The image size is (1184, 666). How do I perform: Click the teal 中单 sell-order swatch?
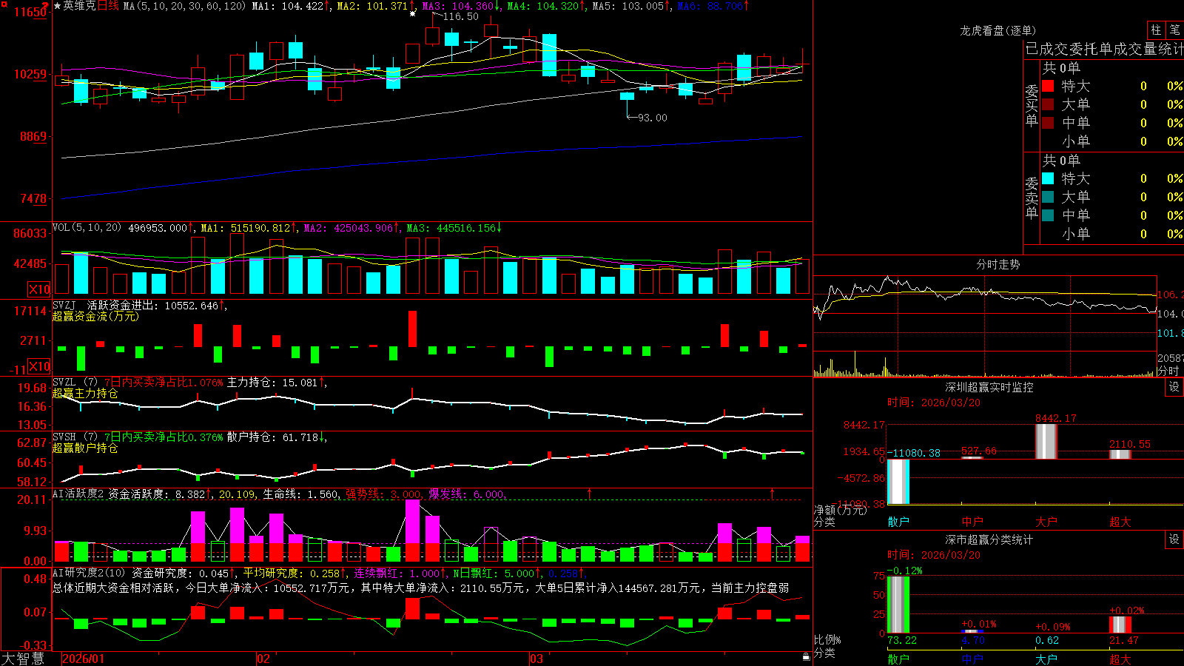tap(1048, 215)
